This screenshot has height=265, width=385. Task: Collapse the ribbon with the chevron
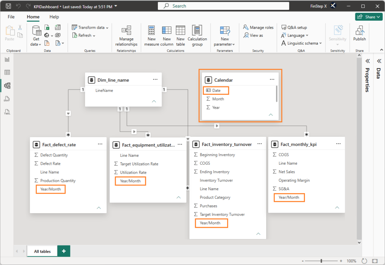click(382, 50)
